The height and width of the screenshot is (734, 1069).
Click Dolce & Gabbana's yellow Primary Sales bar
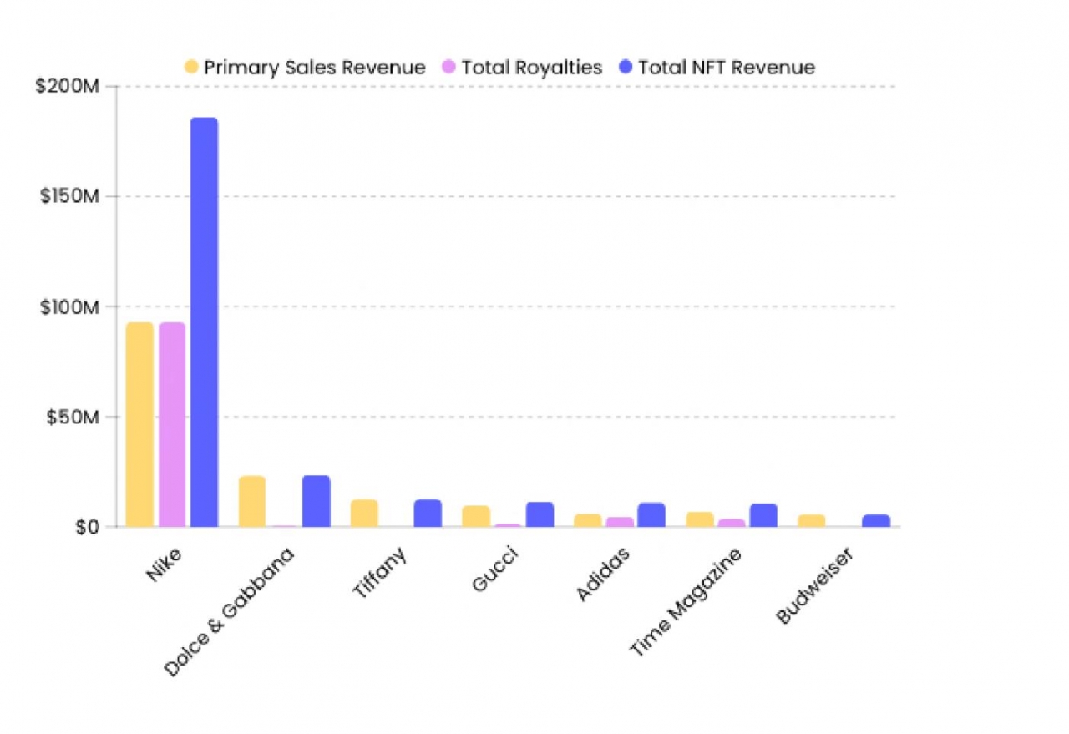coord(252,501)
